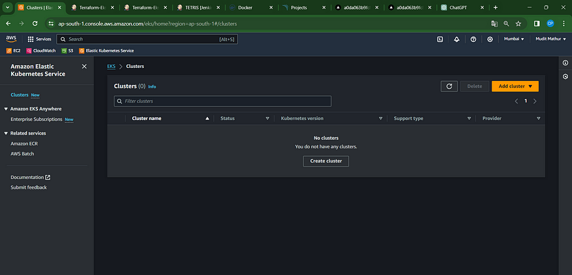
Task: Go back in browser history
Action: point(8,24)
